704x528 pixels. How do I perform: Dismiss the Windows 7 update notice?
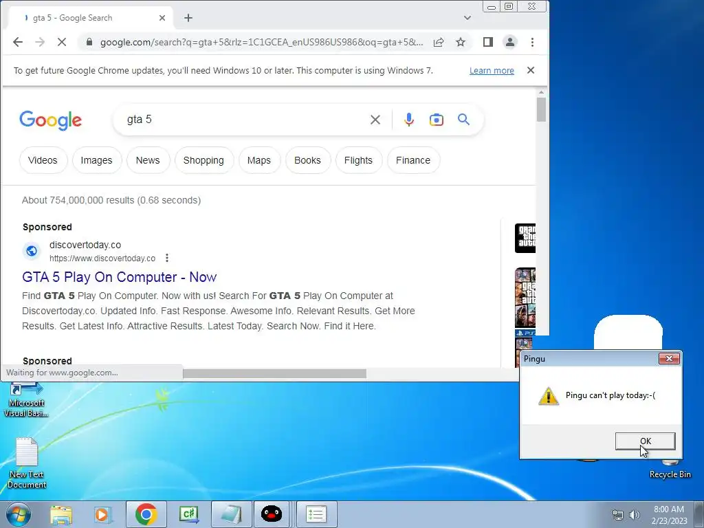tap(530, 70)
